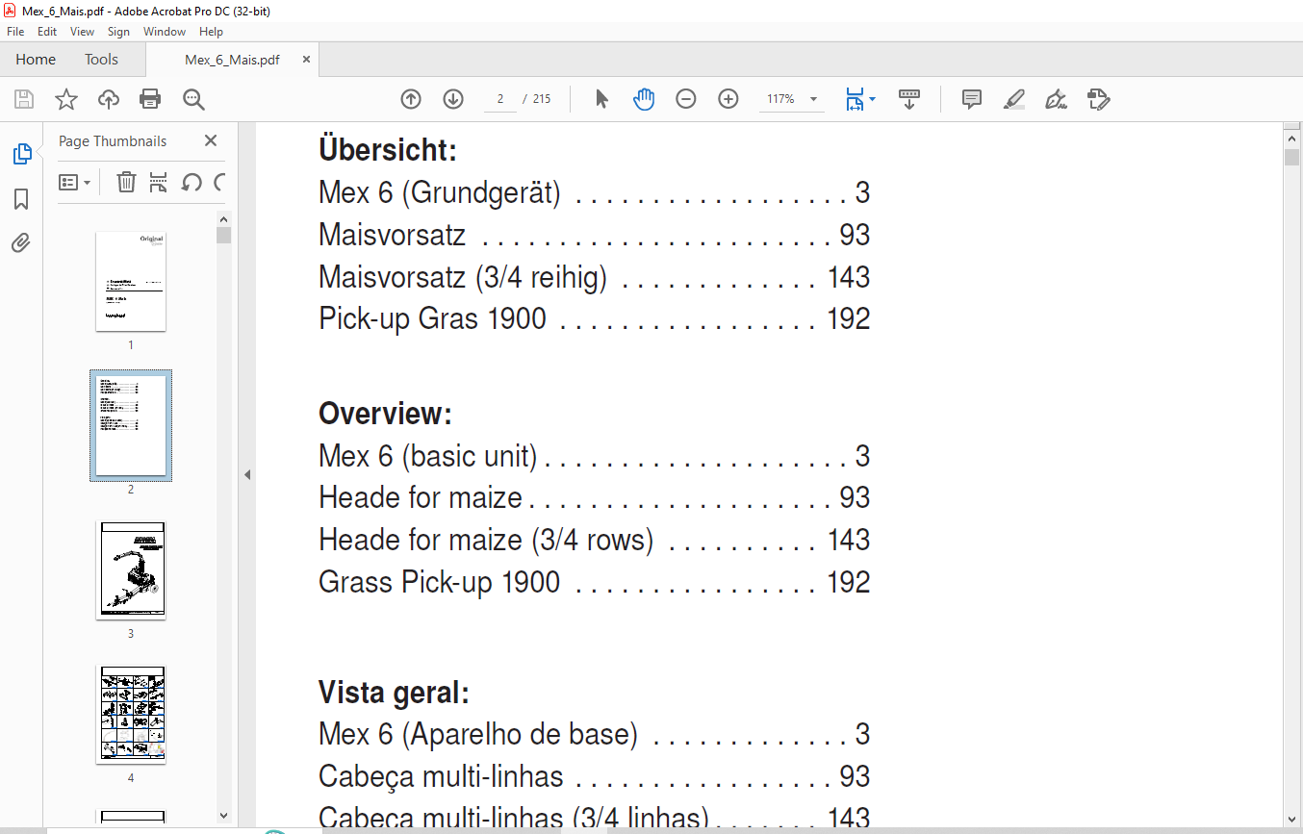Open the File menu
The width and height of the screenshot is (1303, 834).
point(16,32)
